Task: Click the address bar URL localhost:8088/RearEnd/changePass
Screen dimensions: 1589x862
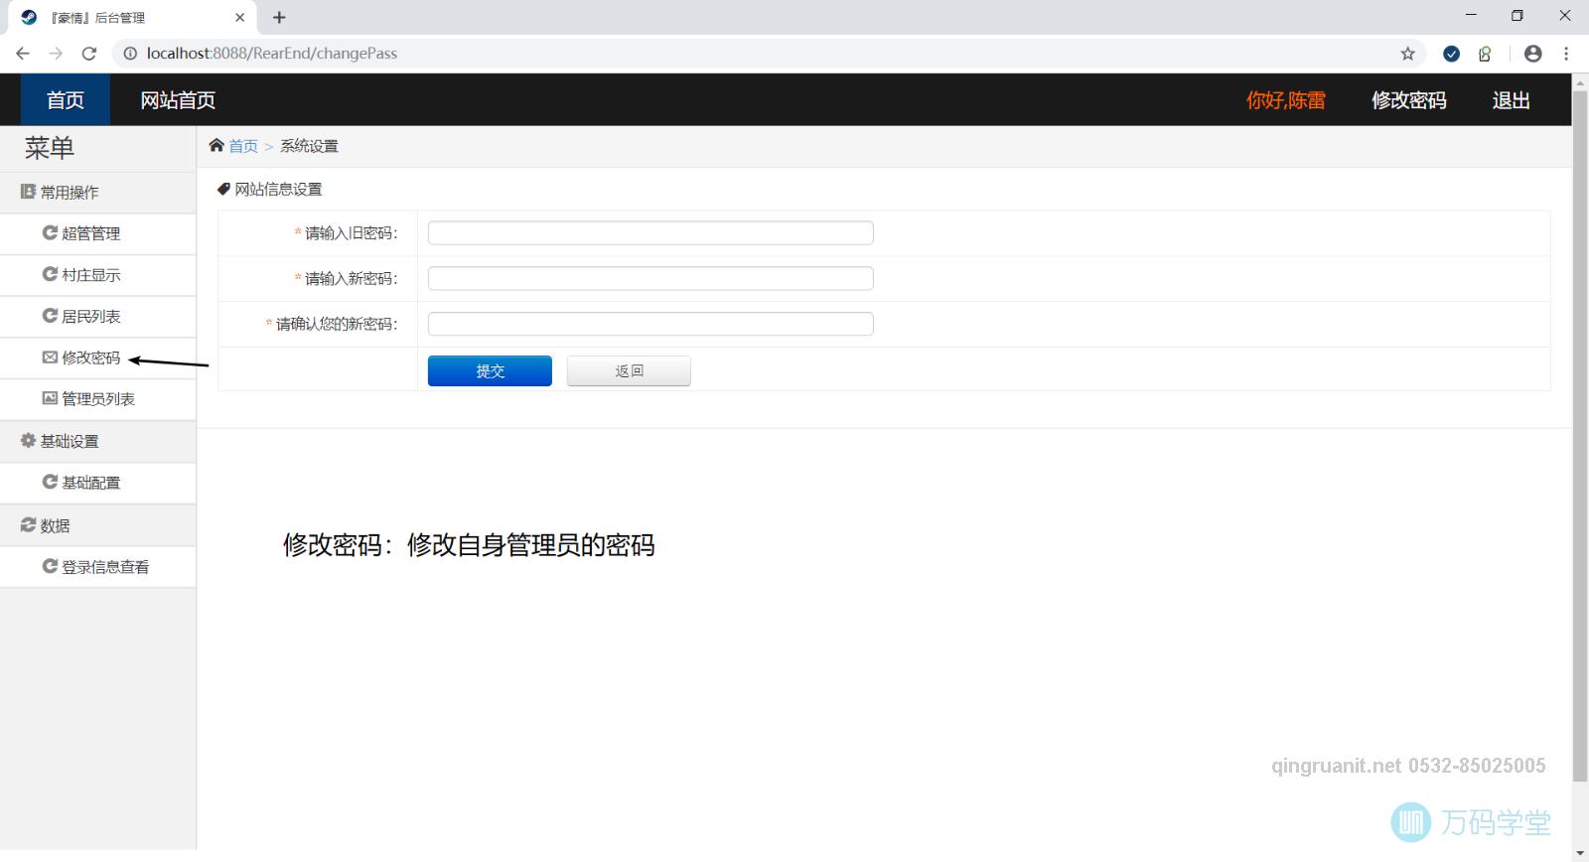Action: tap(272, 54)
